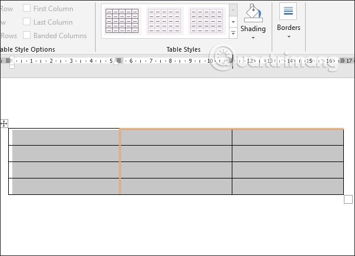Toggle the Last Column checkbox
The width and height of the screenshot is (355, 256).
pyautogui.click(x=27, y=22)
